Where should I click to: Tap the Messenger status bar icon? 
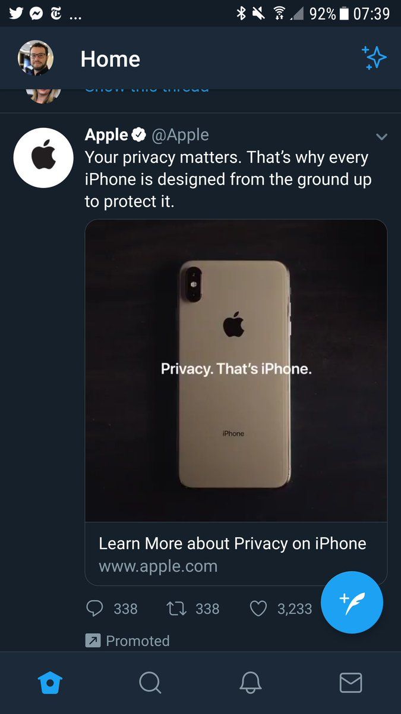[x=36, y=13]
